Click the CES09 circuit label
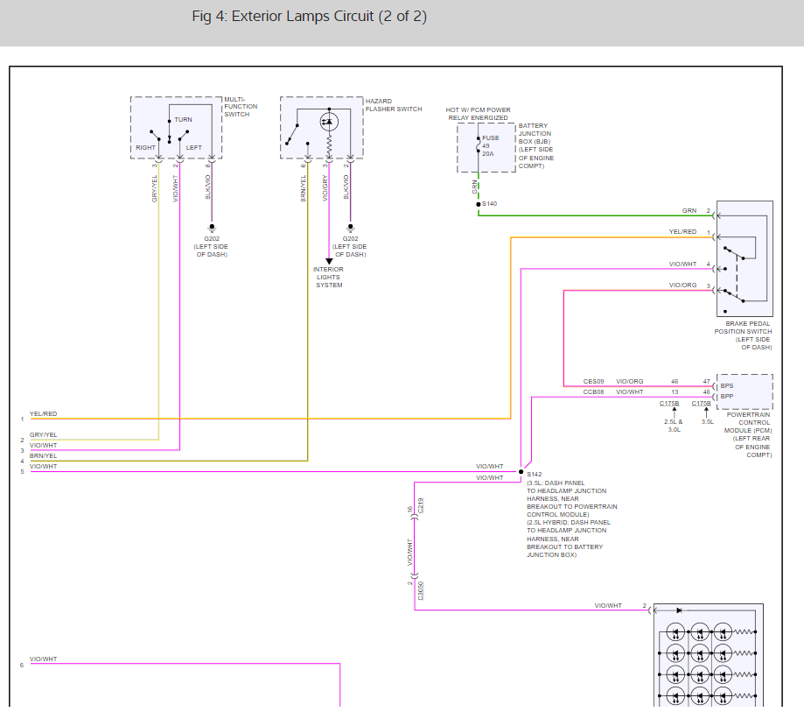Viewport: 804px width, 719px height. tap(593, 382)
